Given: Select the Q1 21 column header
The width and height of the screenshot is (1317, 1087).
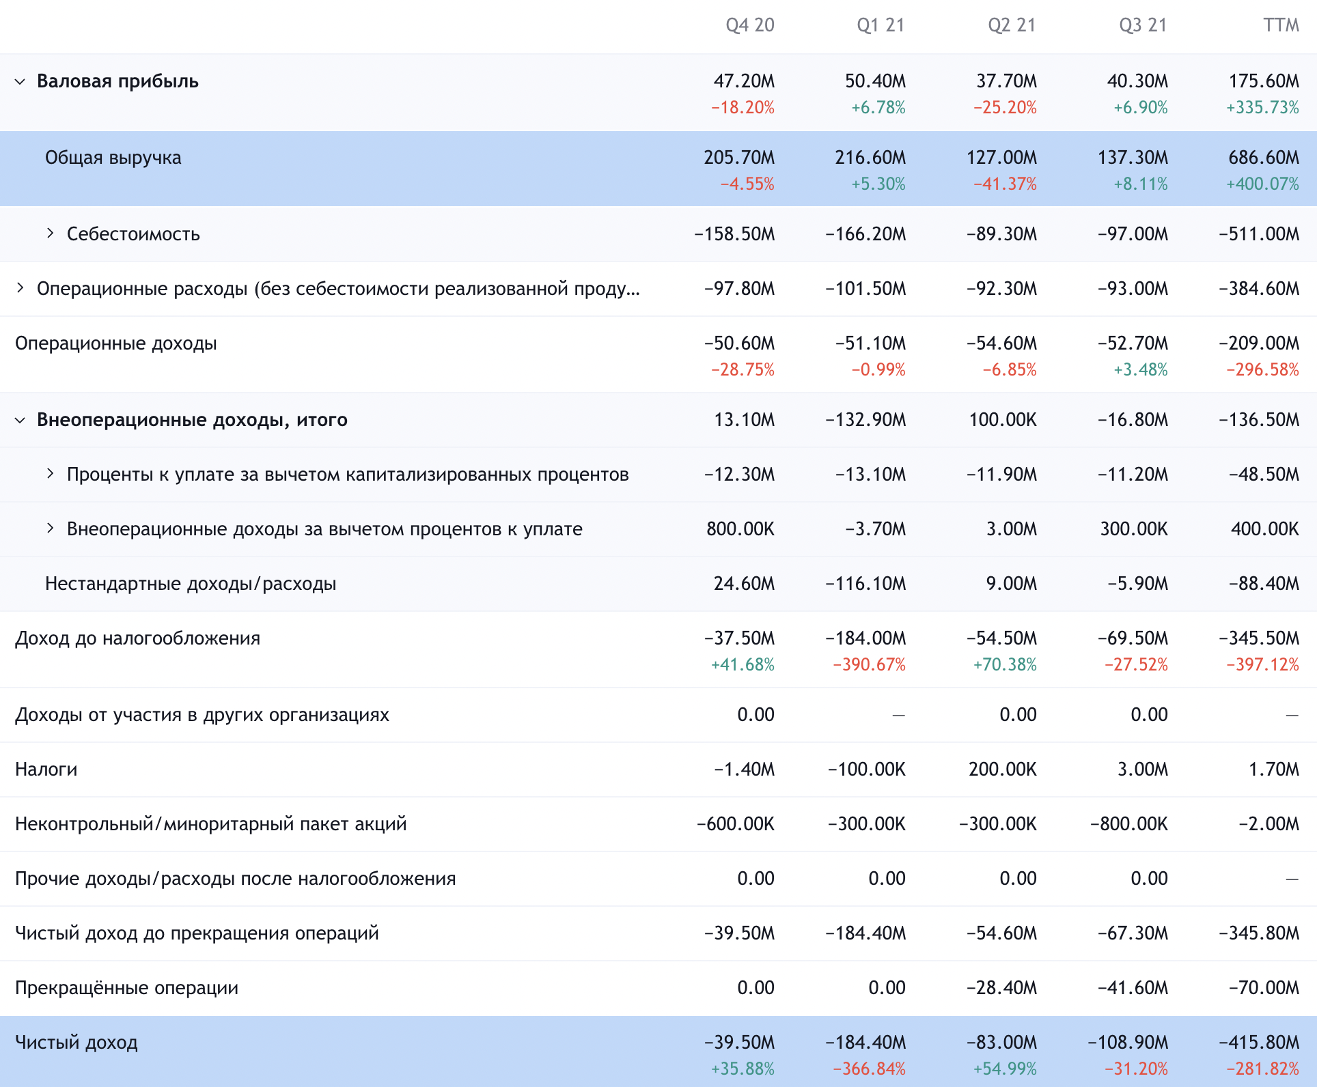Looking at the screenshot, I should [881, 25].
